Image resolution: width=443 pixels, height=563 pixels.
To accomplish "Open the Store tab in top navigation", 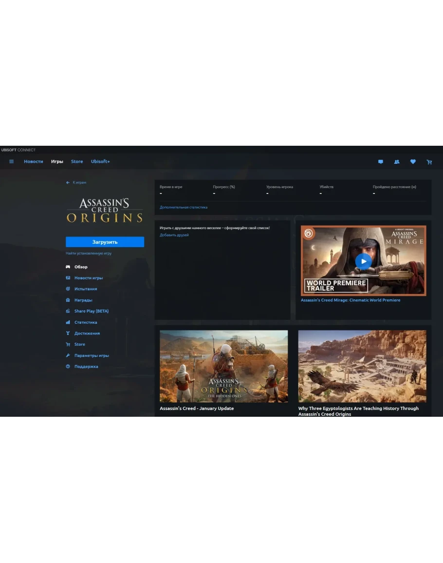I will 77,161.
